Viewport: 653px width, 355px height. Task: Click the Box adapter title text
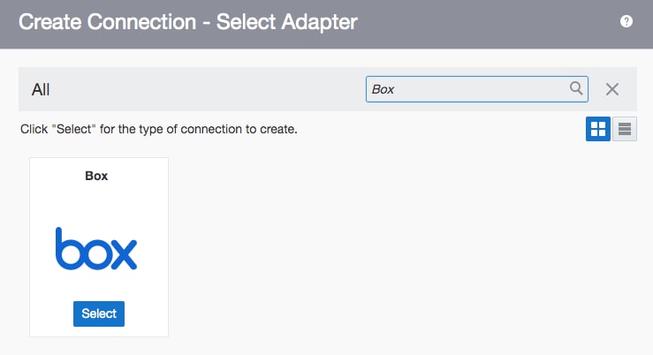click(96, 176)
